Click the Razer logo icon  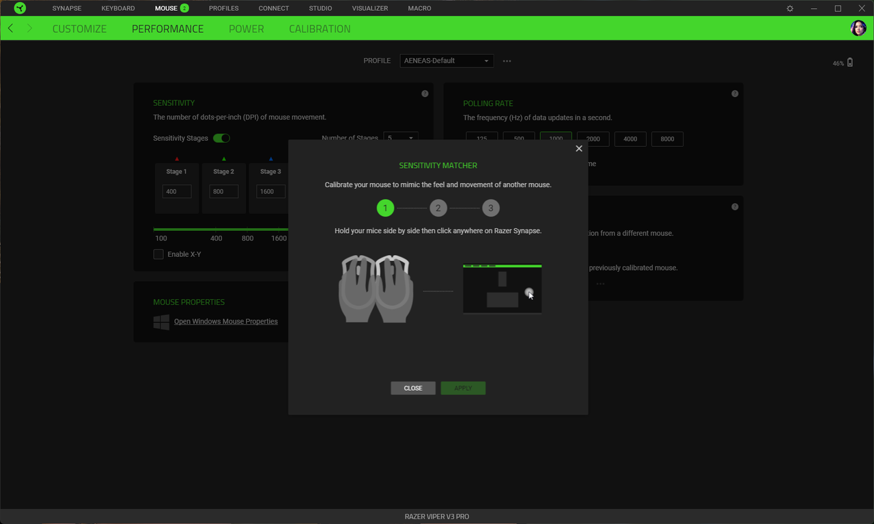point(20,8)
